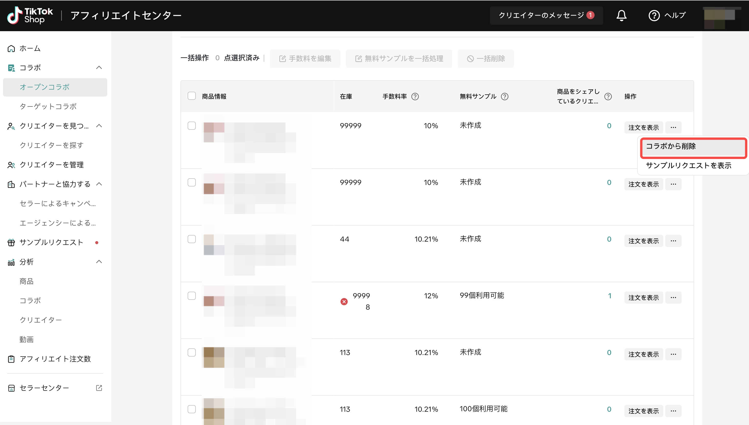Click the 在庫 column header
The width and height of the screenshot is (749, 425).
(346, 96)
